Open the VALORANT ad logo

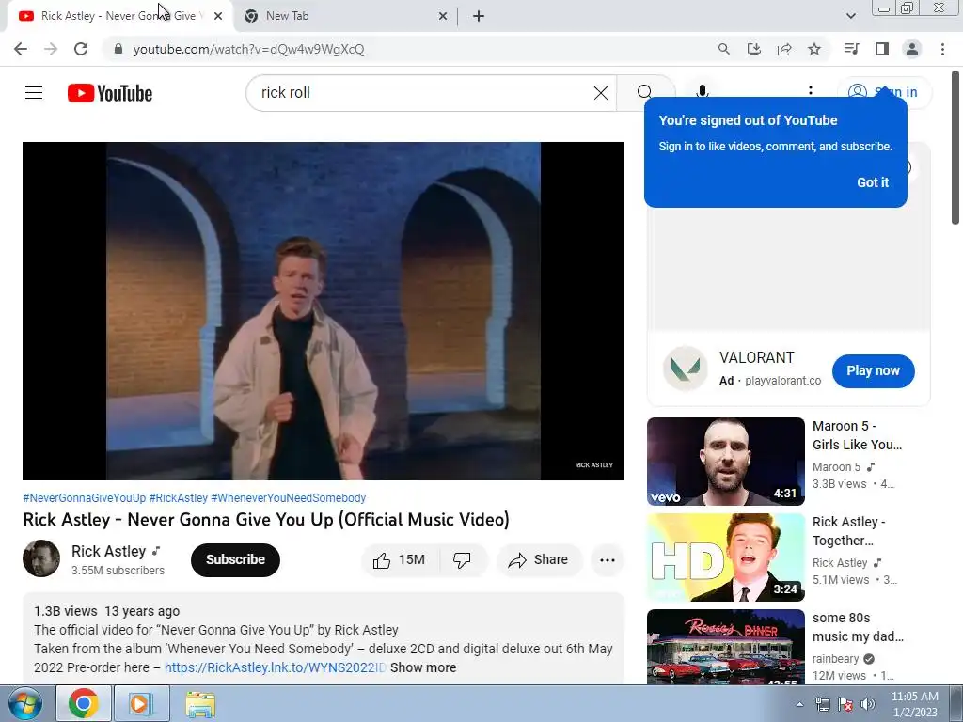[686, 369]
